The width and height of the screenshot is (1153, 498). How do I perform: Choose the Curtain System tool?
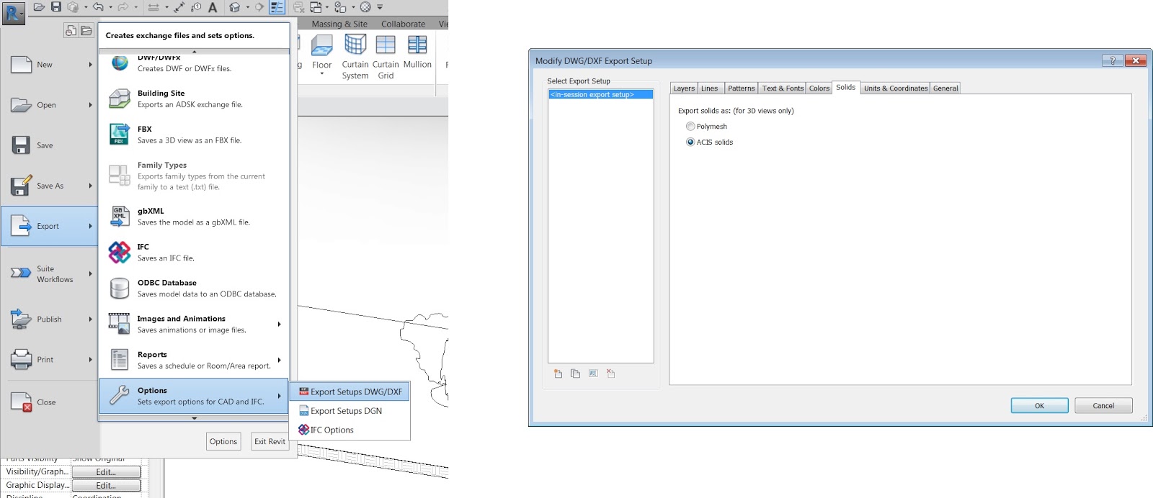(x=355, y=56)
